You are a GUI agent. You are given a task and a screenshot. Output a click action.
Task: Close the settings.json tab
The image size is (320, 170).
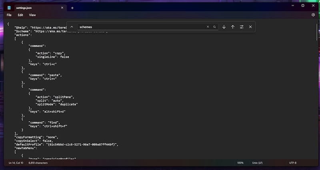tap(62, 8)
